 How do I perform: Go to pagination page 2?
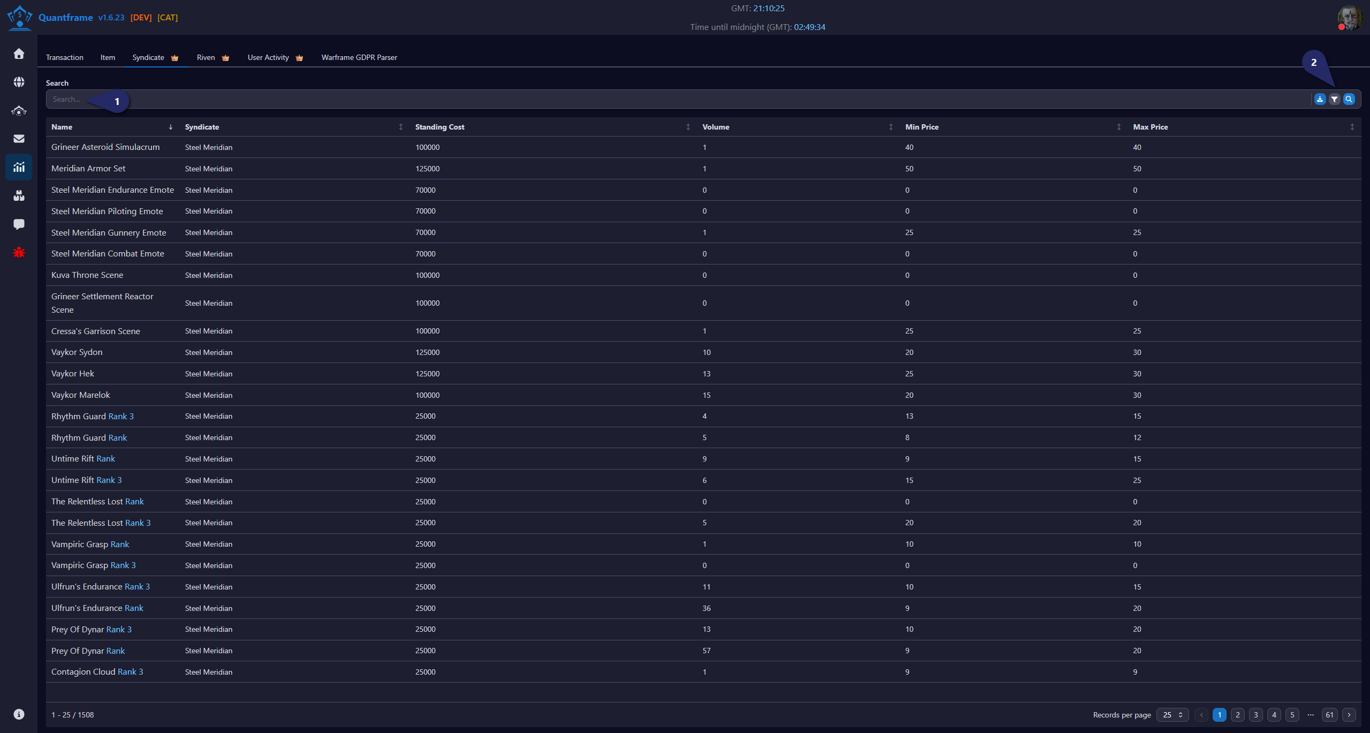(x=1238, y=715)
